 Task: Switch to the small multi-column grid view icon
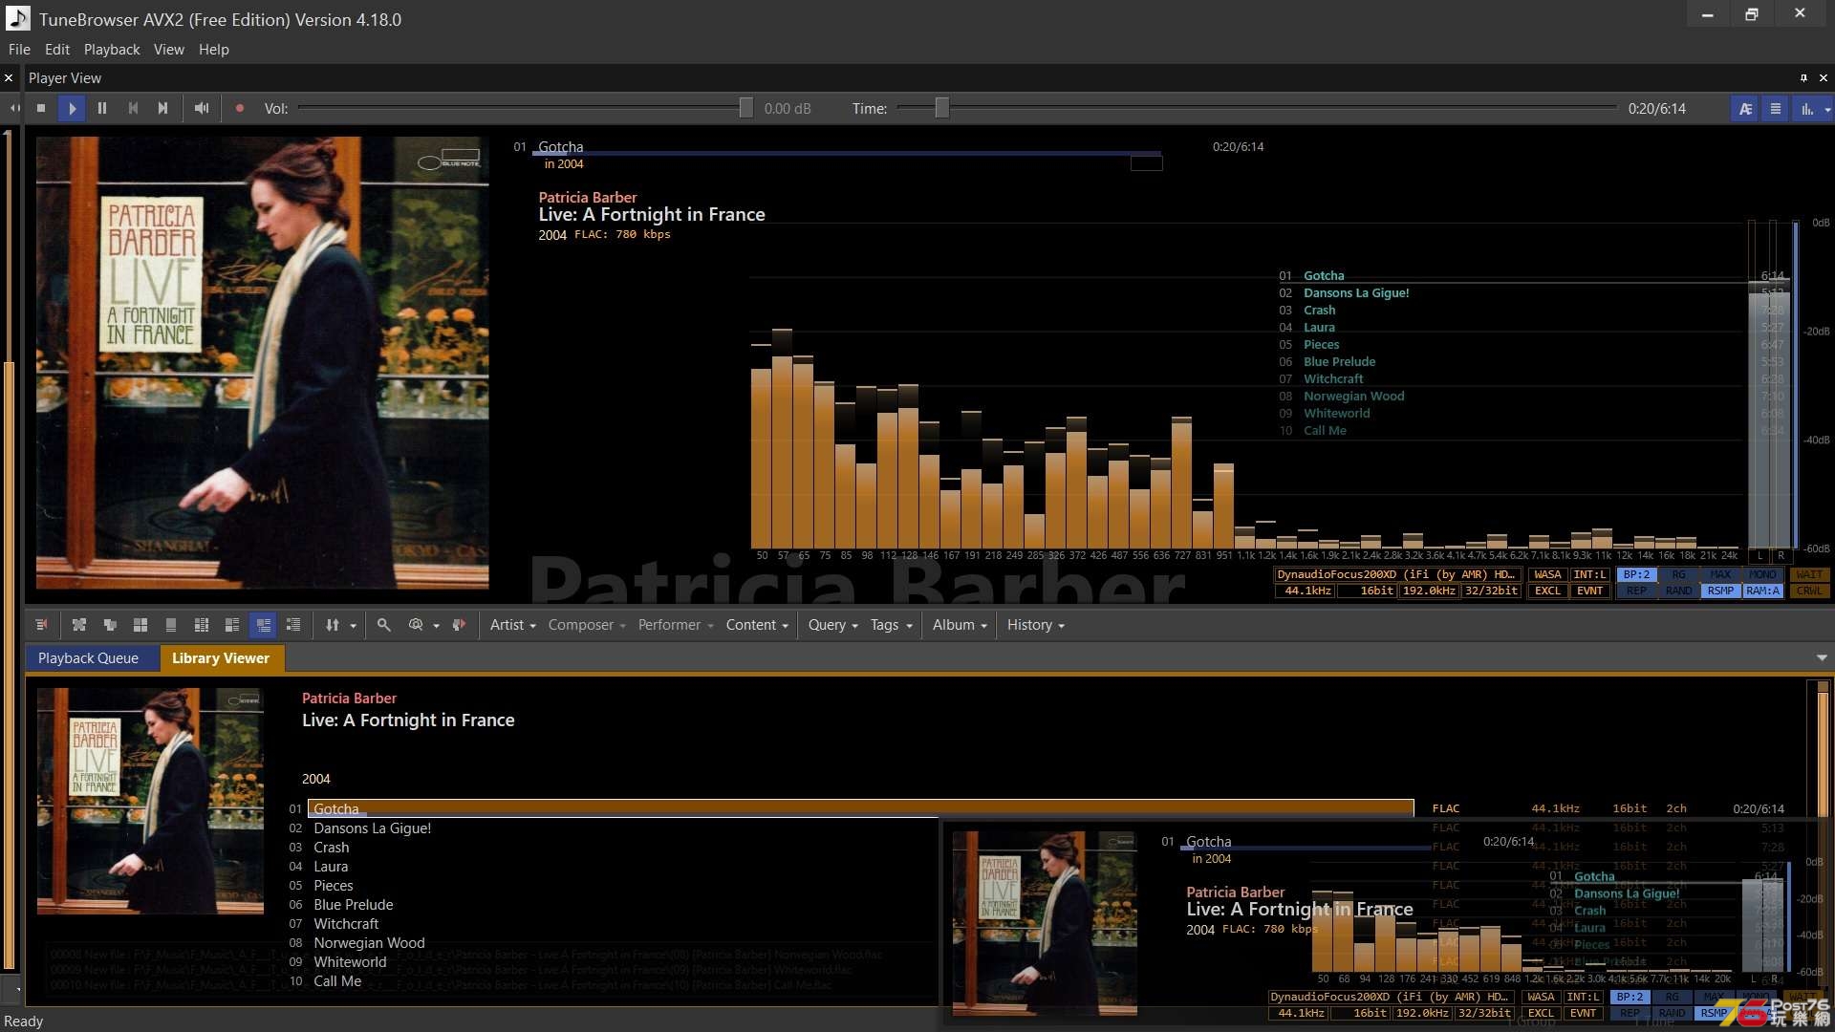(202, 625)
